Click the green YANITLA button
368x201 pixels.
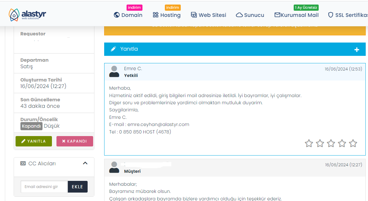pos(34,141)
